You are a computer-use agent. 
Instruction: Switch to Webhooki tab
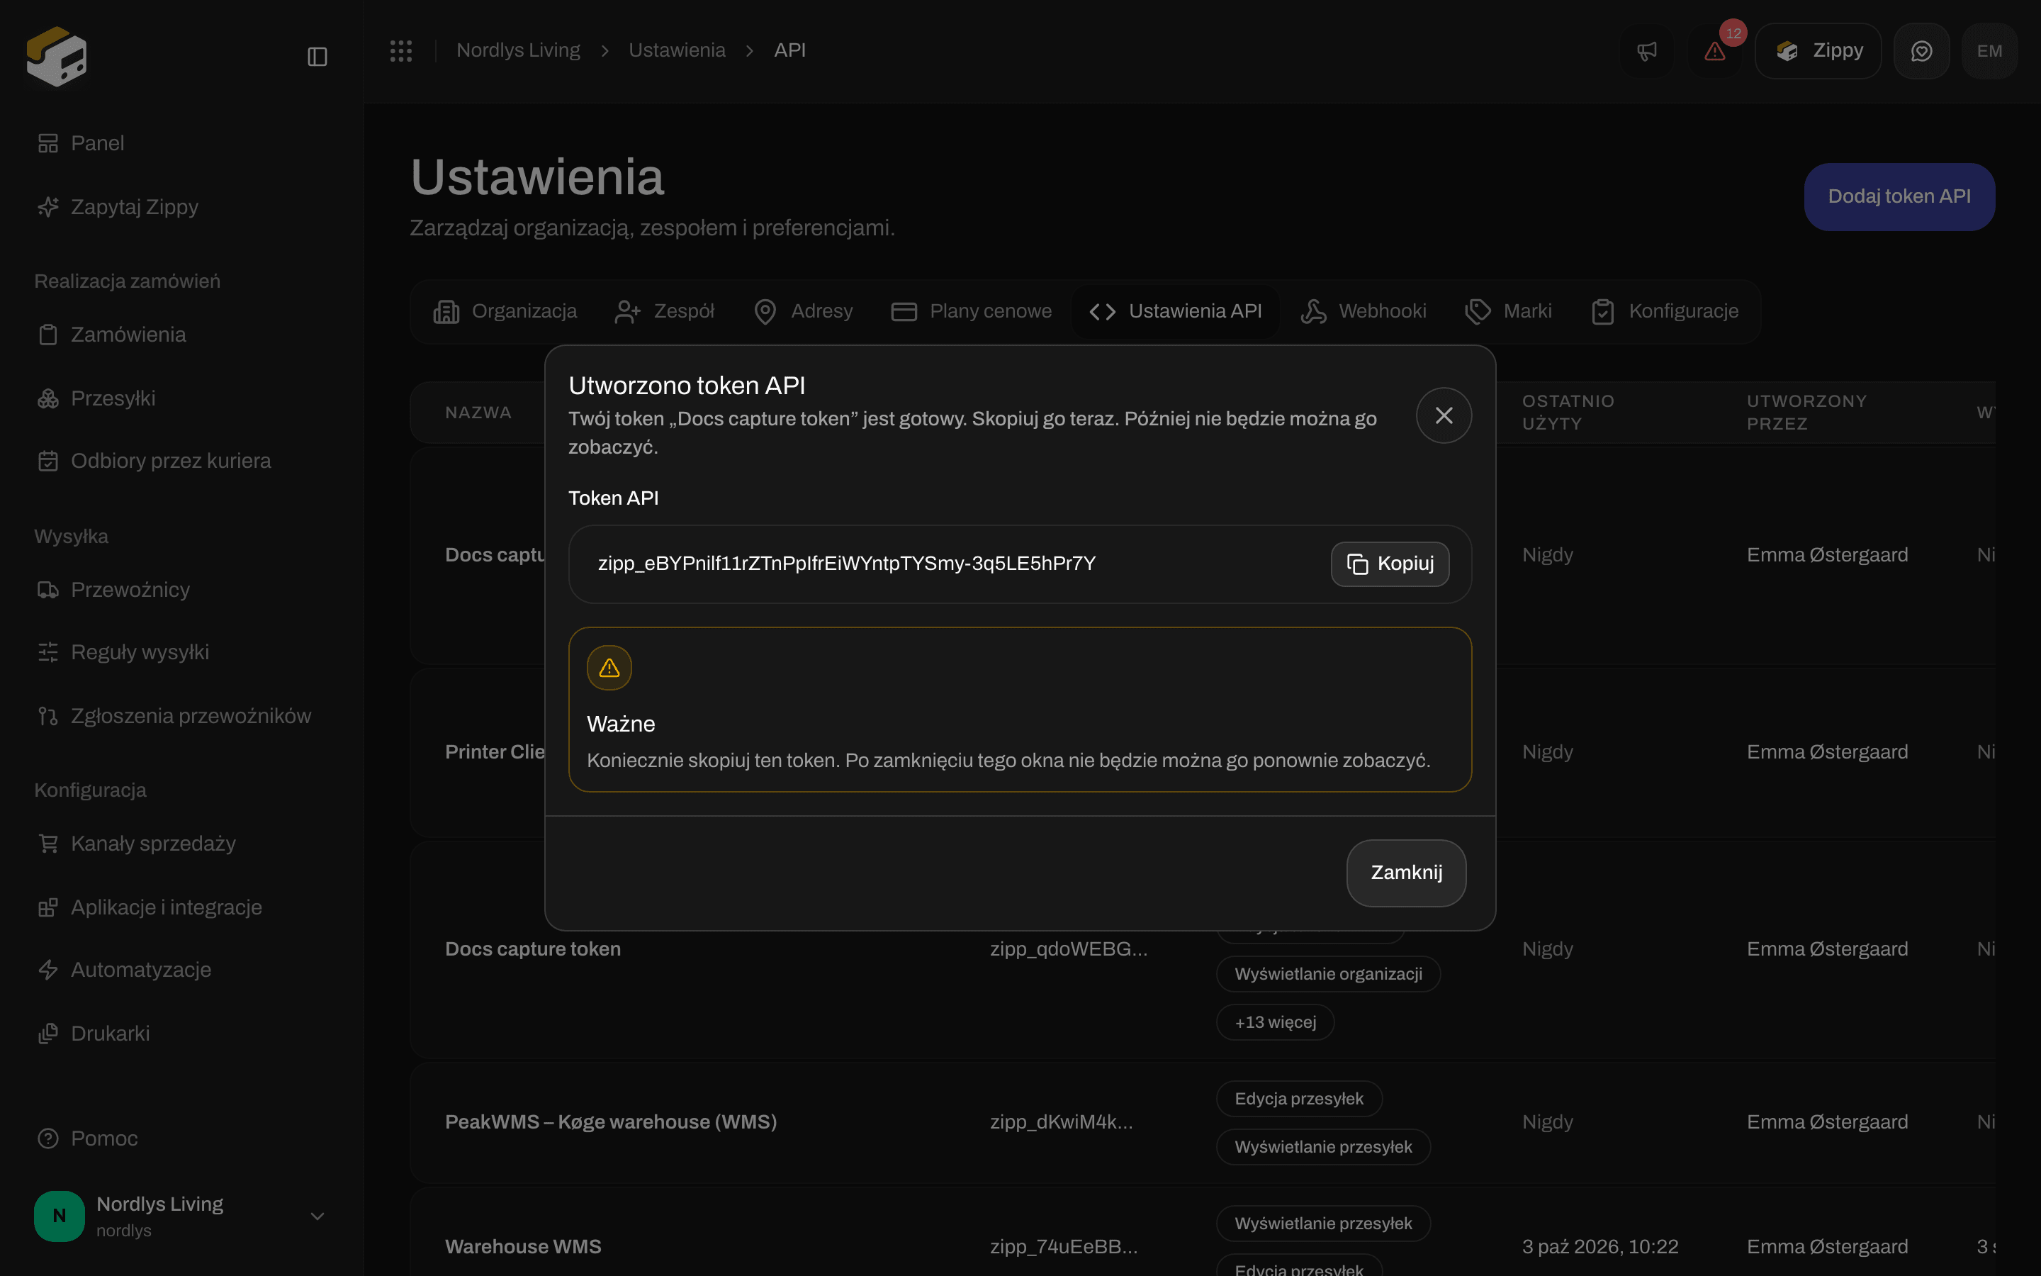pyautogui.click(x=1364, y=311)
